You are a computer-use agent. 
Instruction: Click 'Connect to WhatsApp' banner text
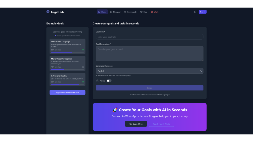[150, 116]
